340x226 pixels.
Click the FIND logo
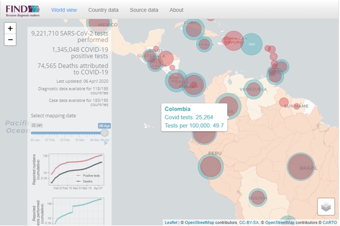tap(22, 11)
